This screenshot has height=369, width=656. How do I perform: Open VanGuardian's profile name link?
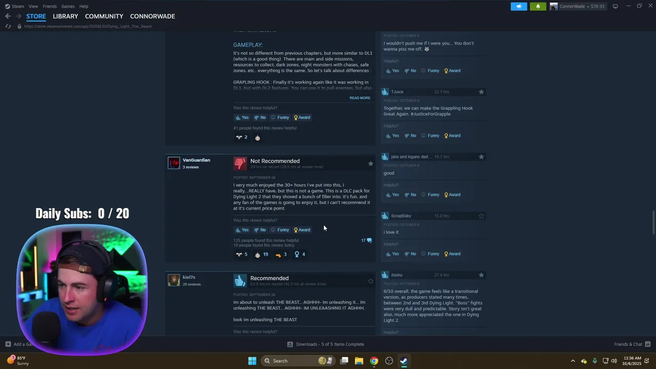pyautogui.click(x=196, y=160)
